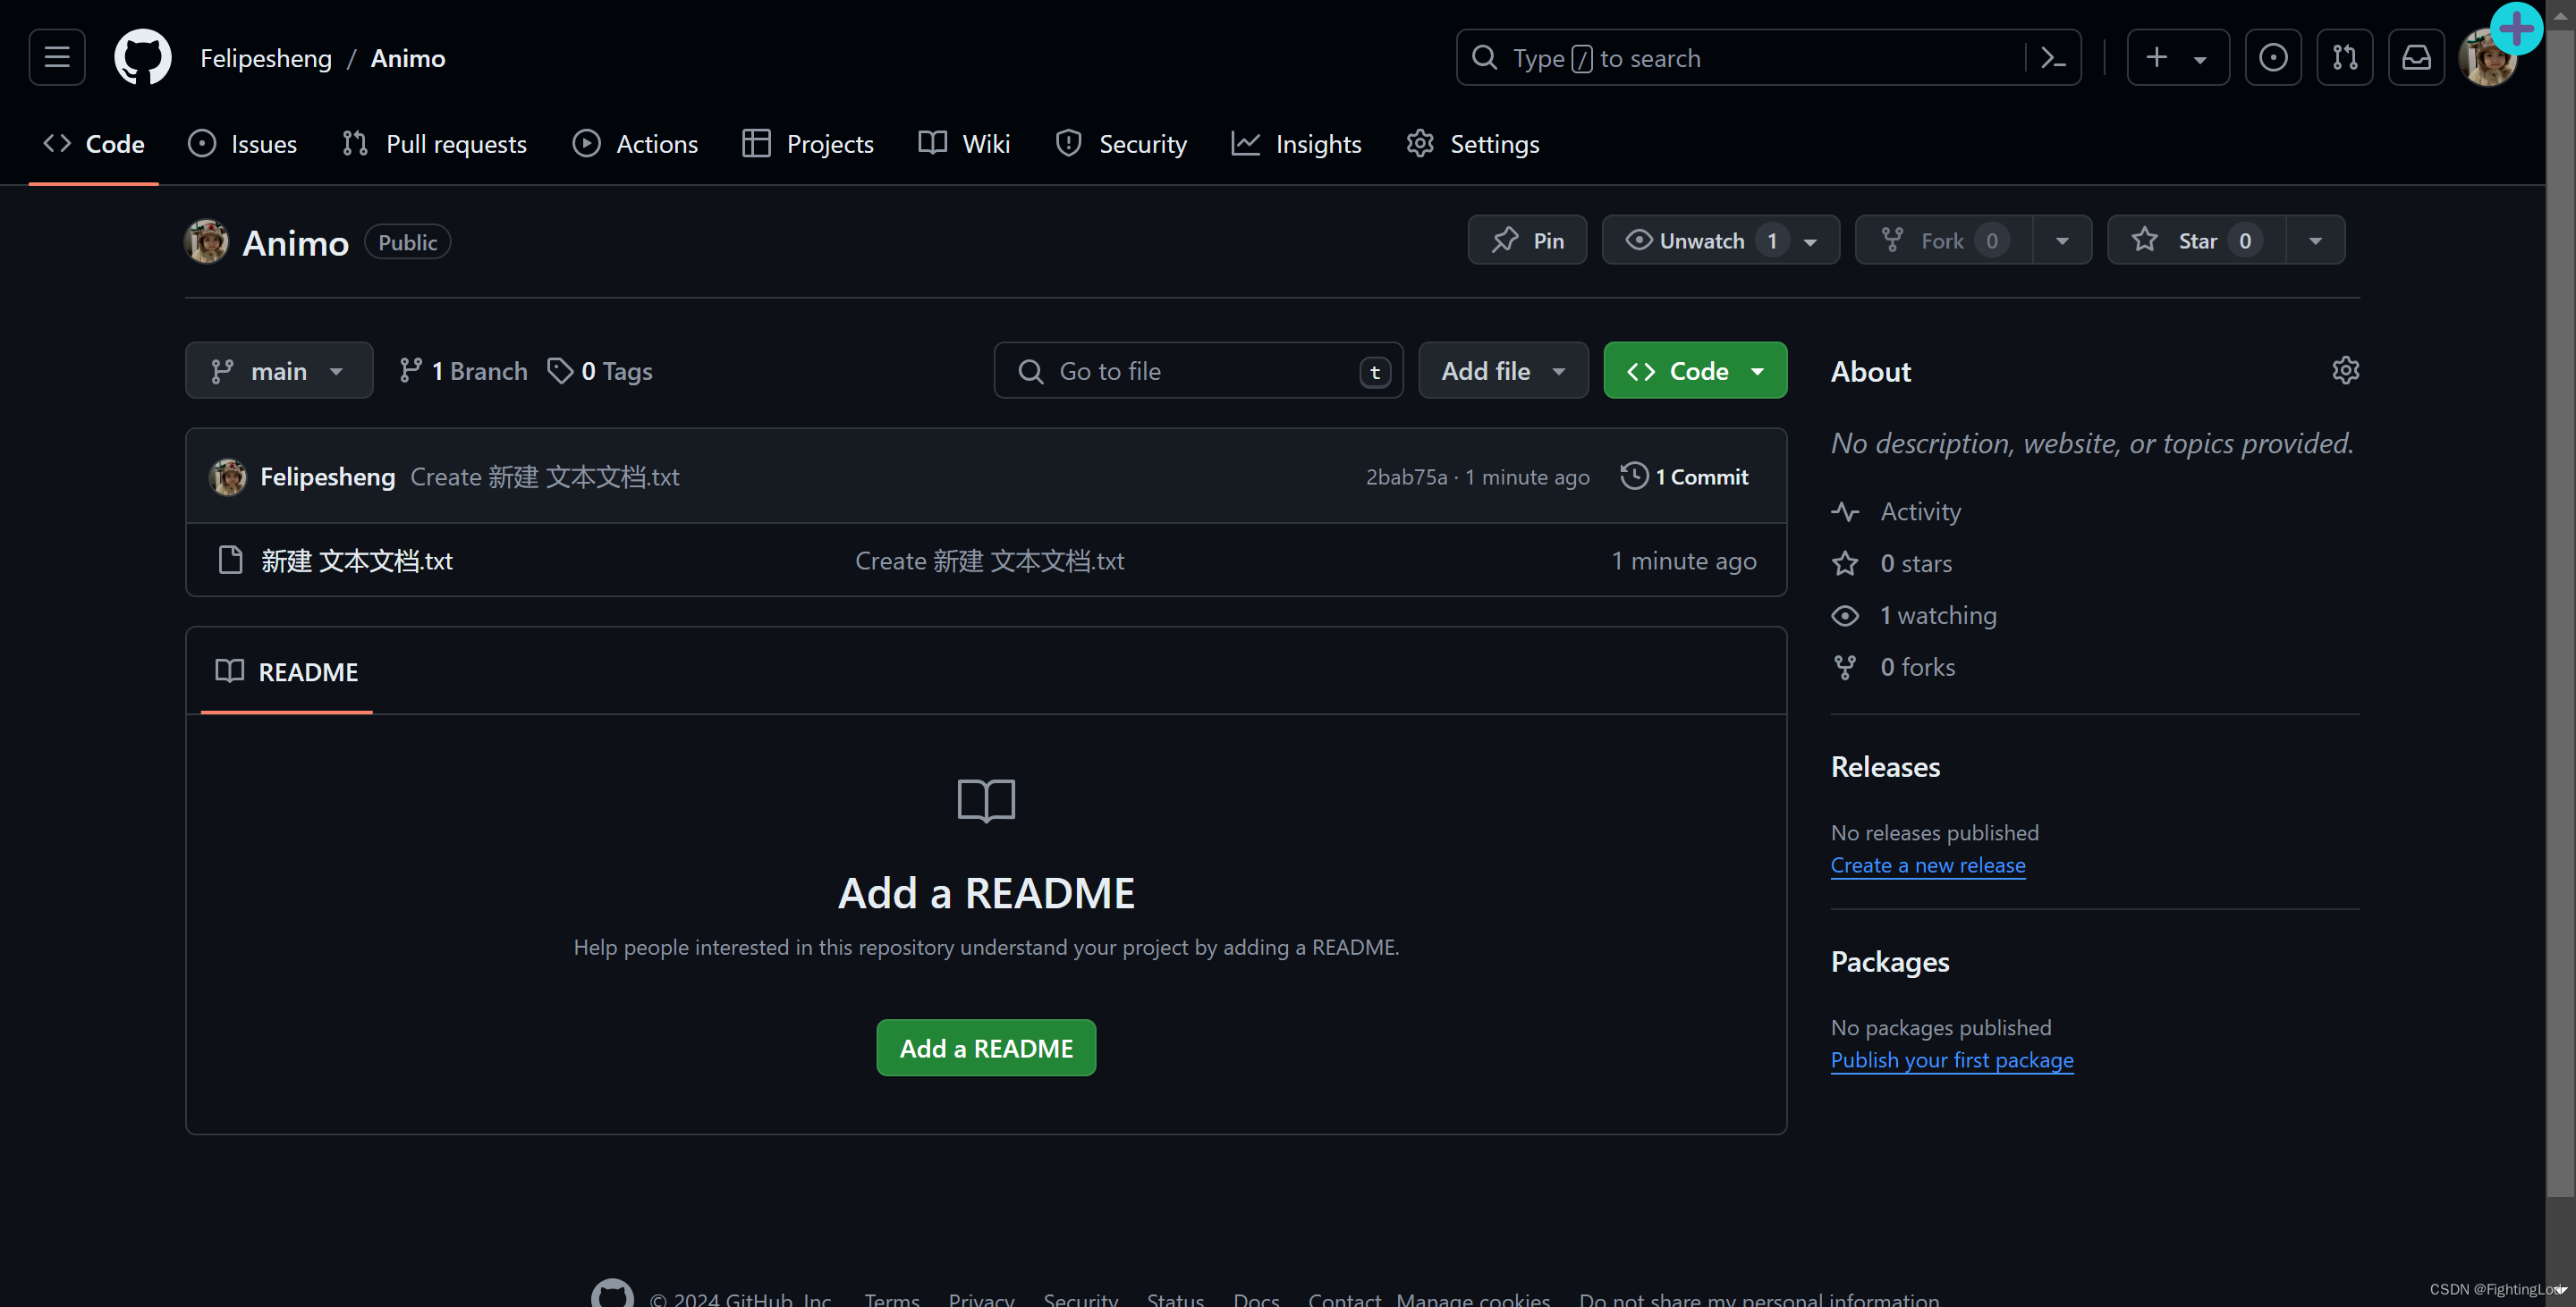
Task: Click the Felipesheng commit author name
Action: coord(328,476)
